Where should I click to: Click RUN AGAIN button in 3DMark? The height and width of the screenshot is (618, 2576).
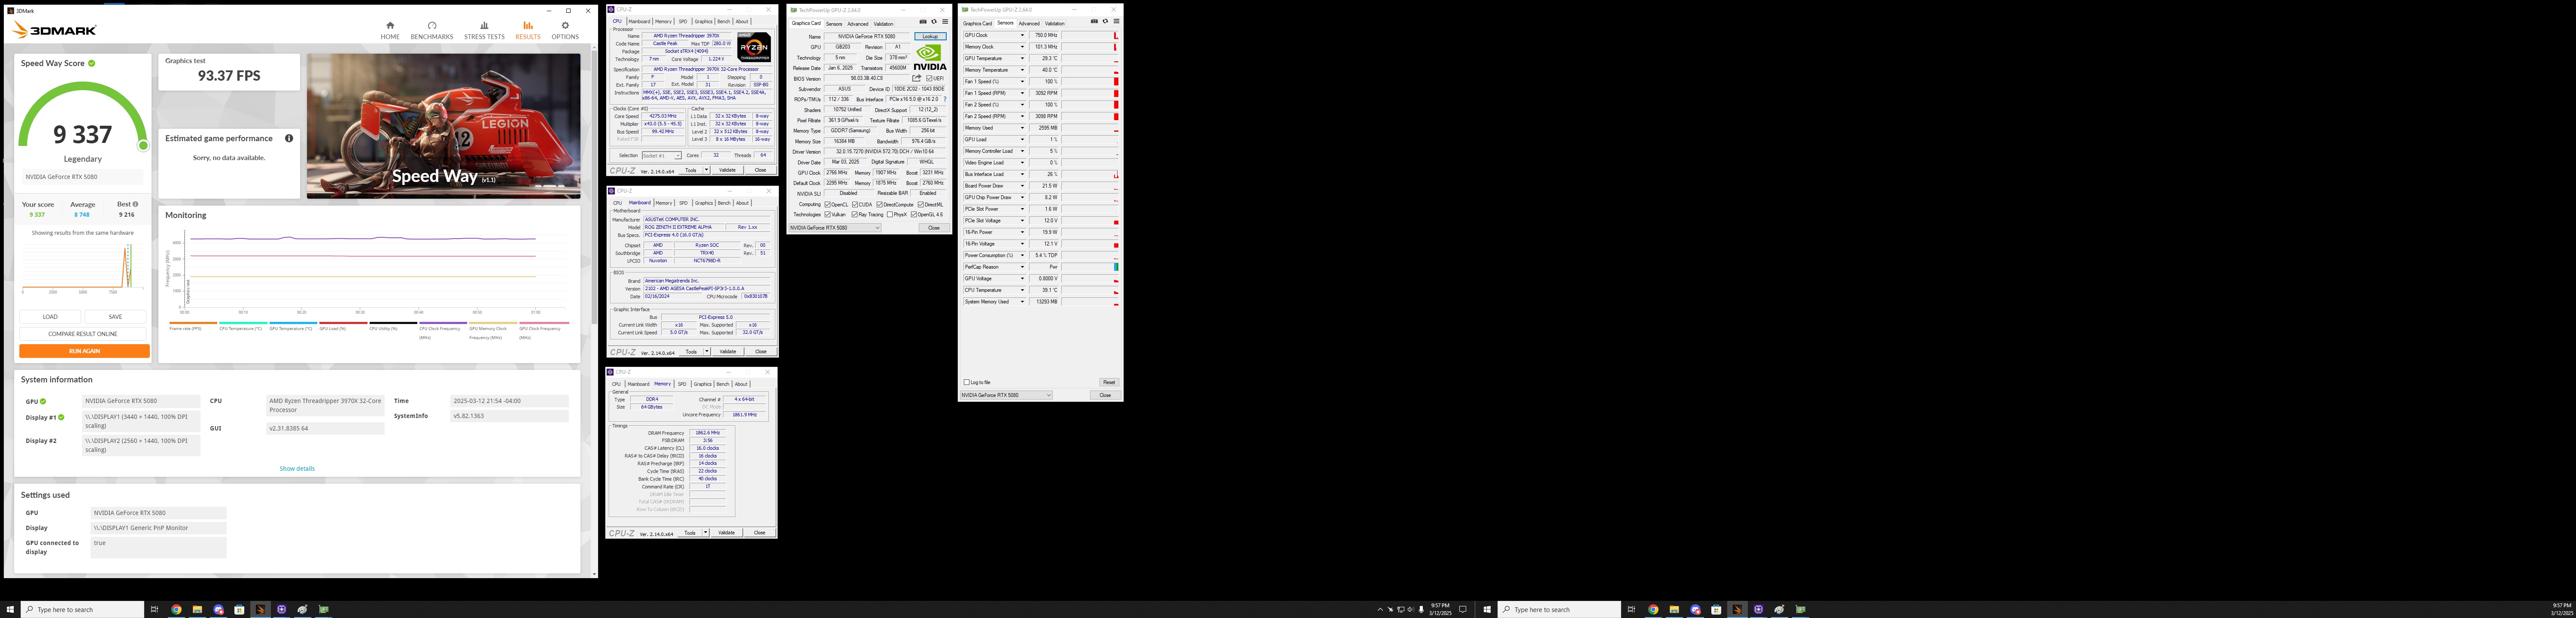[84, 351]
